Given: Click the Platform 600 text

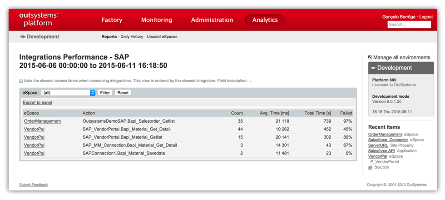Looking at the screenshot, I should (384, 80).
